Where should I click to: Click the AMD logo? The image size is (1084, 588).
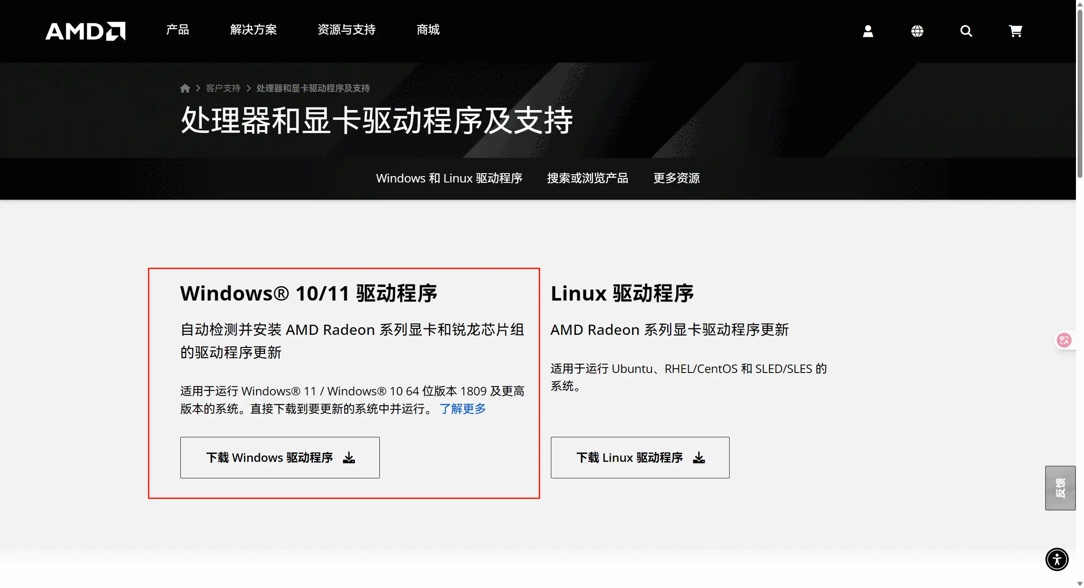(86, 31)
